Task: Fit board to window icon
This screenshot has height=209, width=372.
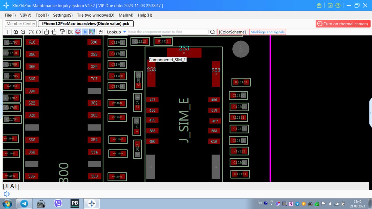Action: [31, 32]
